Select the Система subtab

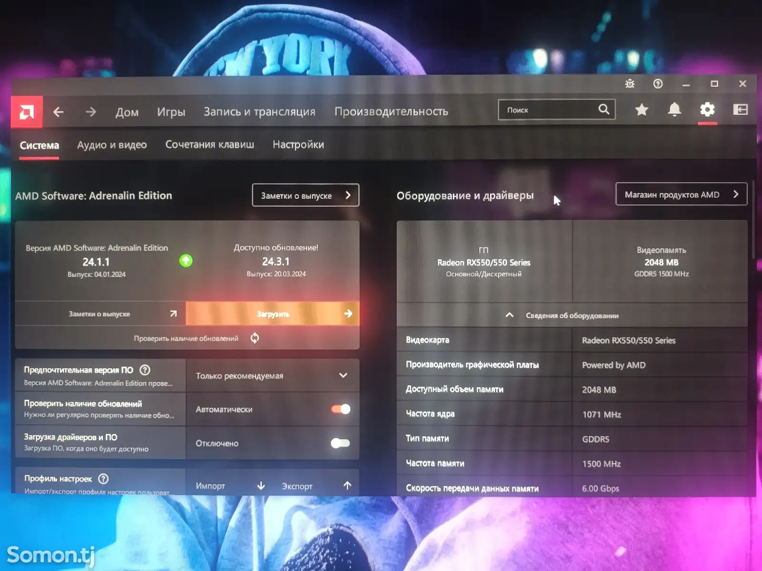[40, 145]
